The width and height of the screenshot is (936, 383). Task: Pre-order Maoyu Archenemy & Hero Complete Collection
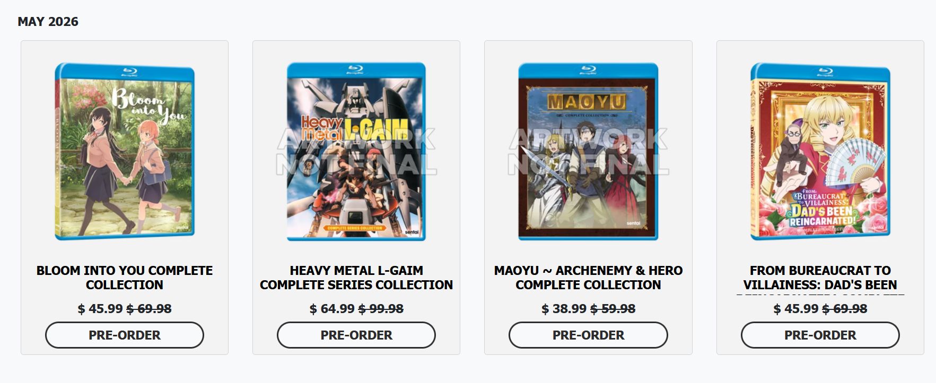click(x=588, y=335)
